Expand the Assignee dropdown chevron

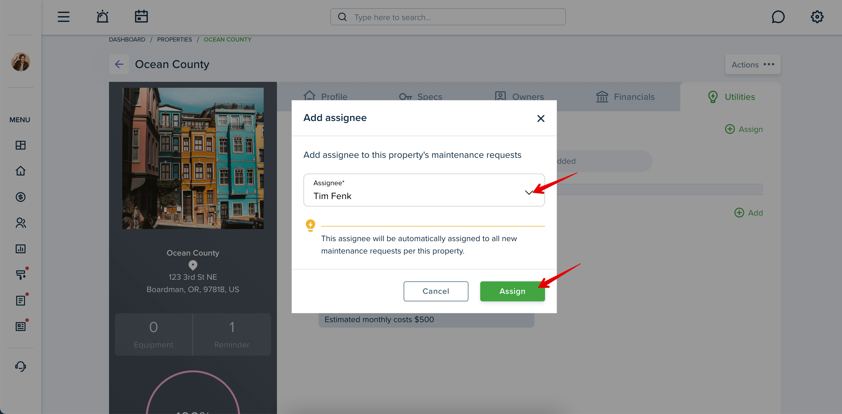click(529, 192)
